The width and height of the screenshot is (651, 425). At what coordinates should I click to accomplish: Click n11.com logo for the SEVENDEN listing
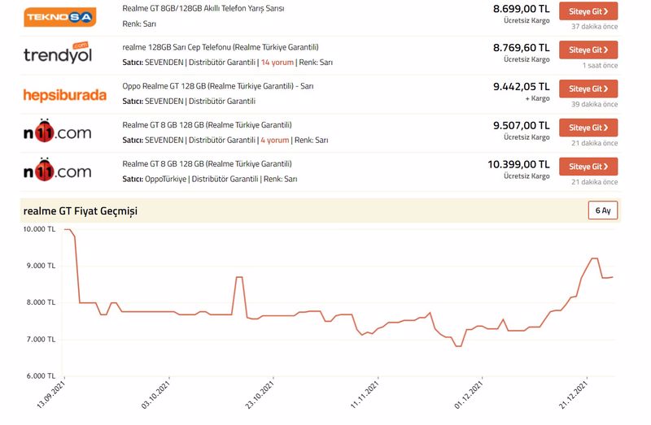click(x=58, y=132)
